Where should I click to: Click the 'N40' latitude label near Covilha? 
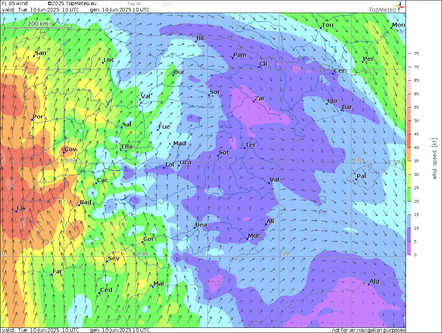click(x=70, y=160)
